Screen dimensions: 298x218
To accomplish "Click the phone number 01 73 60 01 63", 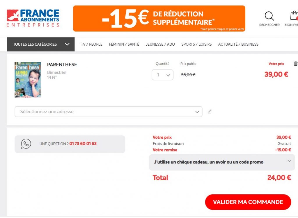I will [x=83, y=144].
